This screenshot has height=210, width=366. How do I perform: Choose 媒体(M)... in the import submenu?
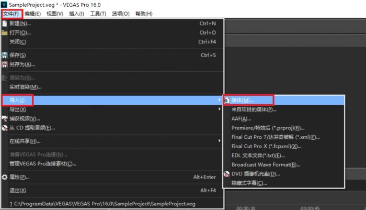click(284, 101)
